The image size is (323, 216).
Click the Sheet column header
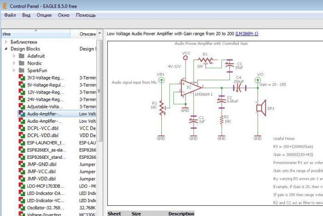114,214
